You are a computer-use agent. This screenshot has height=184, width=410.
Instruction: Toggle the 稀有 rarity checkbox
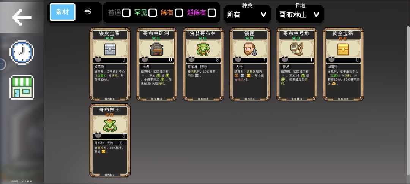(x=179, y=13)
